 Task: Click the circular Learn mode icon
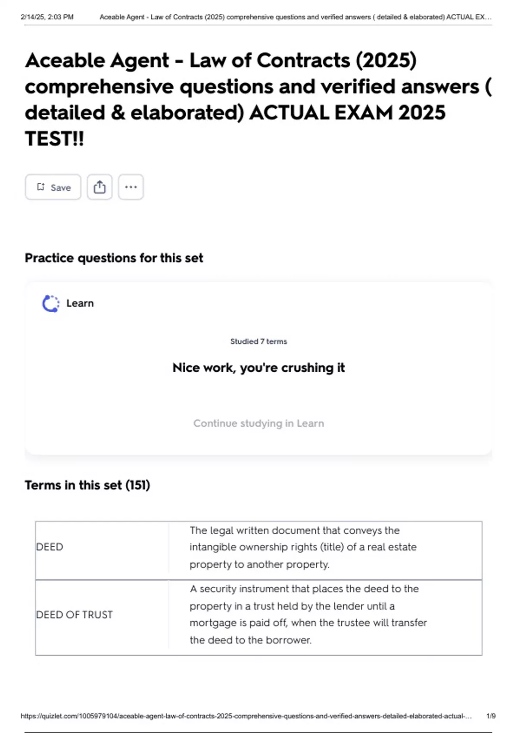click(50, 304)
